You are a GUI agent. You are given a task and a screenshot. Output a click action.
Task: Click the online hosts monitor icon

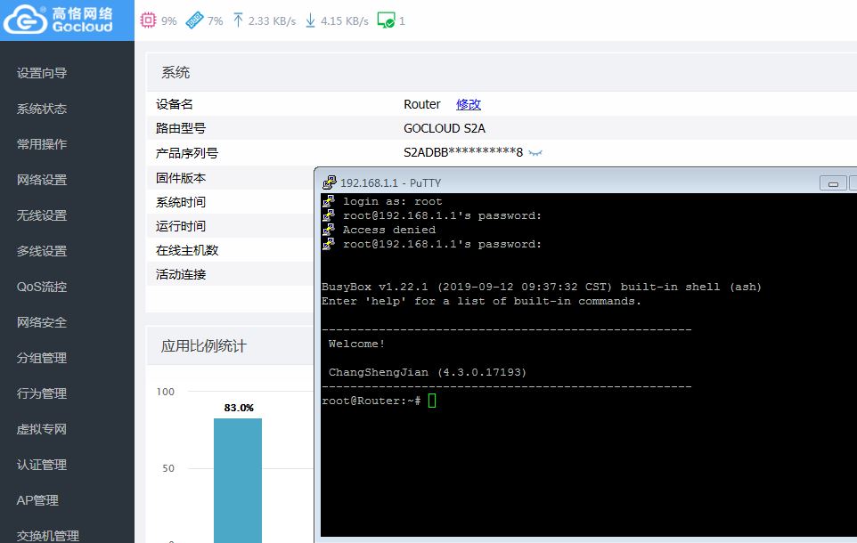click(386, 20)
